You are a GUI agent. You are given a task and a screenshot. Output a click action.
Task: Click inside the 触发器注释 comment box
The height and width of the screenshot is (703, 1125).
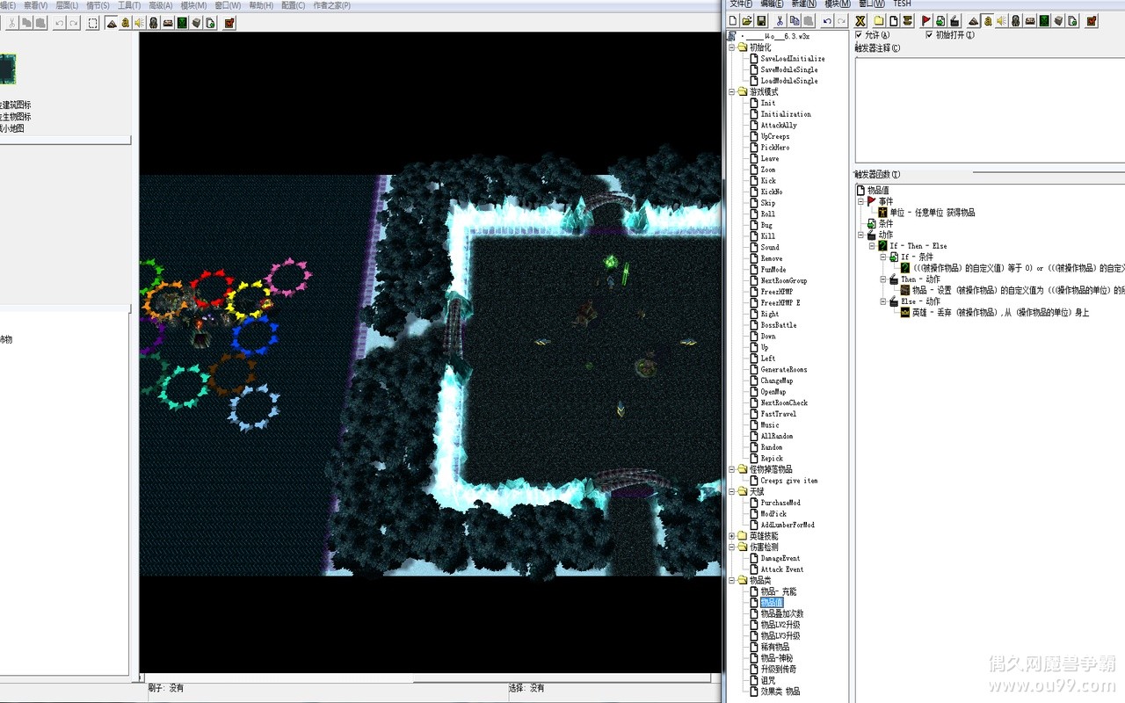[989, 110]
